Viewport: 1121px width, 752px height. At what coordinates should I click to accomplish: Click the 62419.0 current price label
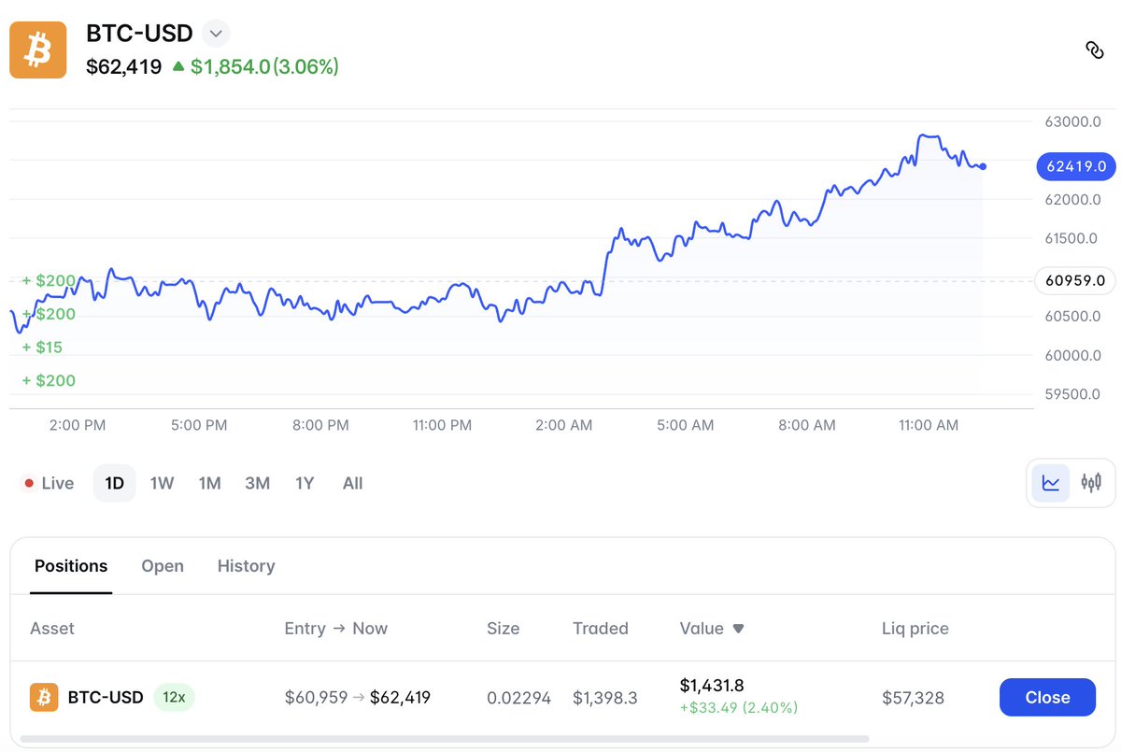tap(1075, 166)
